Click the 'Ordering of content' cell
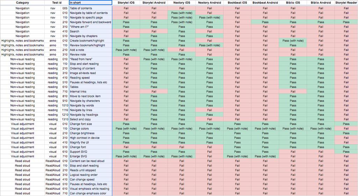Screen dimensions: 358x196 click(91, 68)
